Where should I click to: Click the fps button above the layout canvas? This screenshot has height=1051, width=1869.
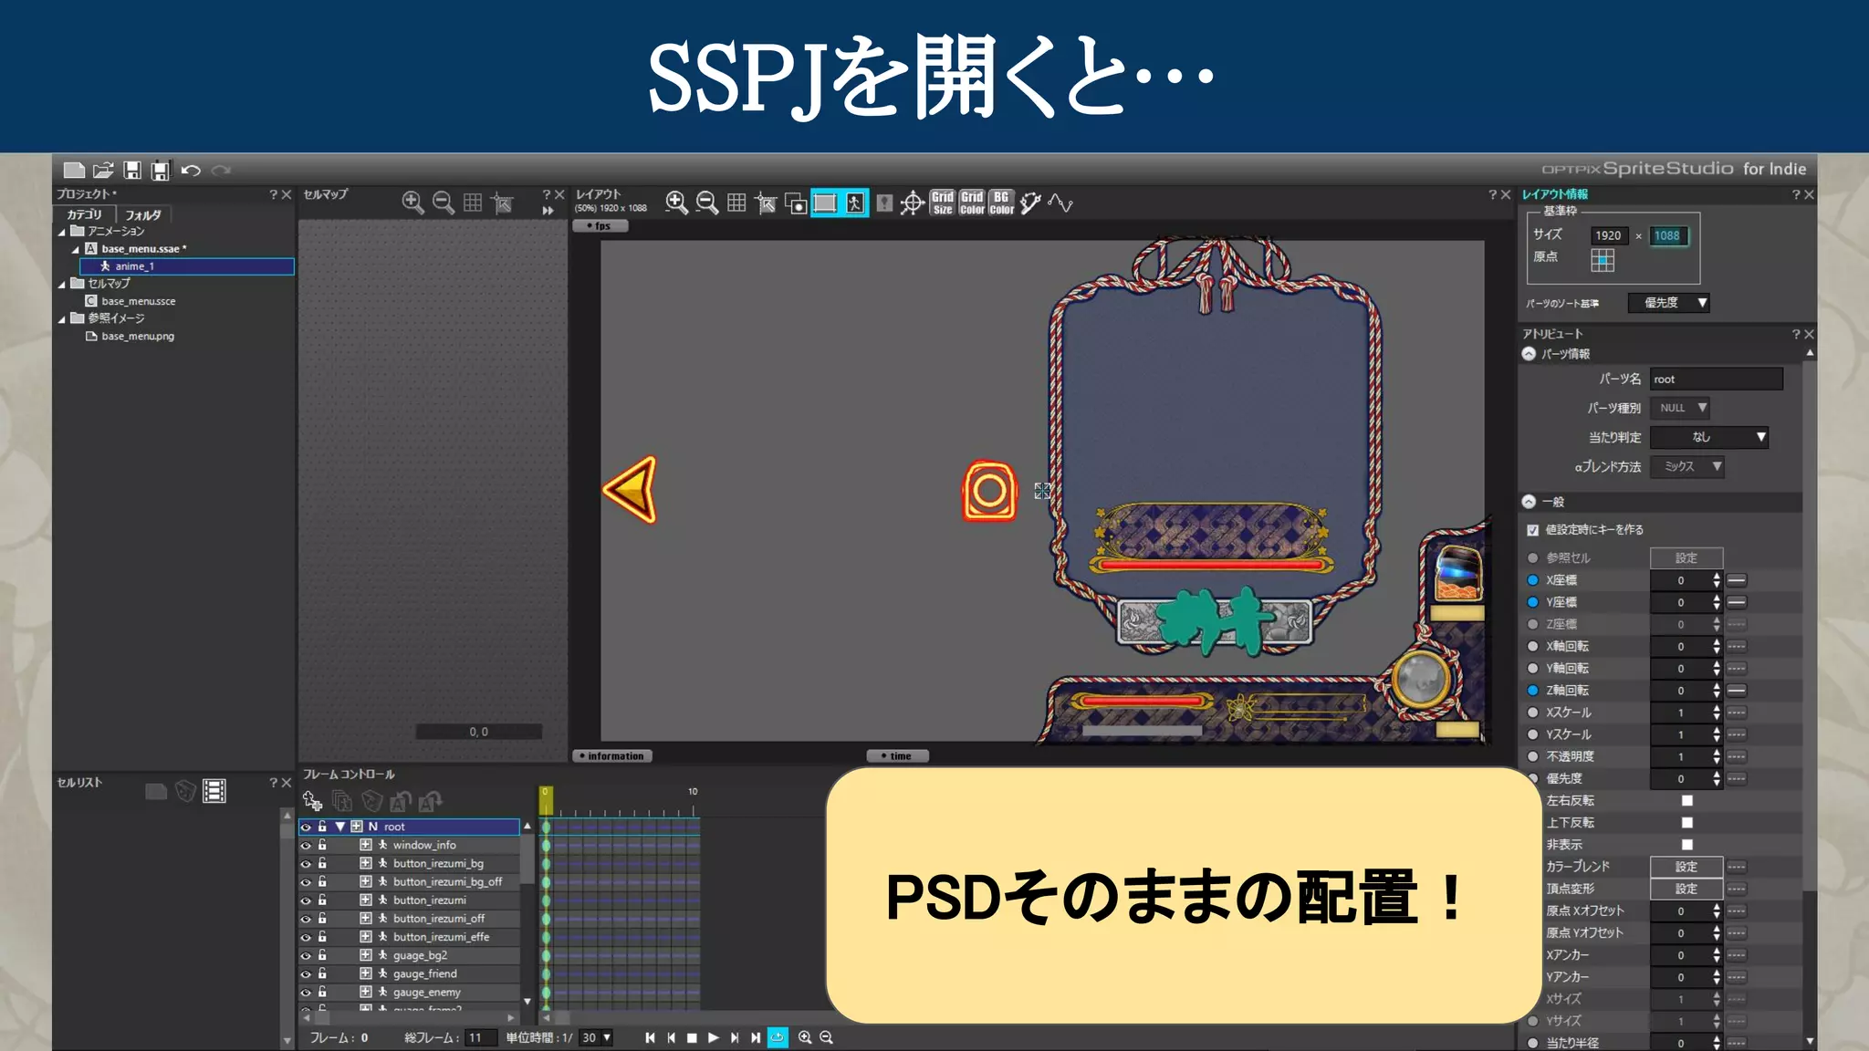pyautogui.click(x=600, y=226)
